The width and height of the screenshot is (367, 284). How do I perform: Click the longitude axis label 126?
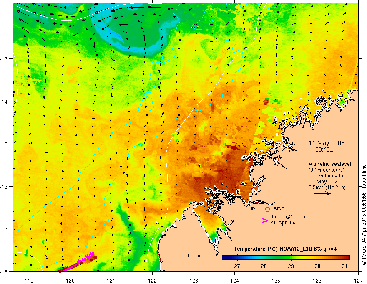click(x=317, y=281)
